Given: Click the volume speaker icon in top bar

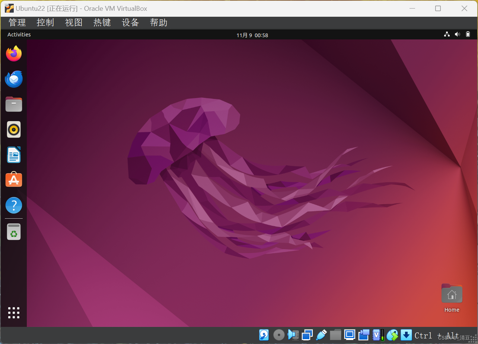Looking at the screenshot, I should point(458,34).
